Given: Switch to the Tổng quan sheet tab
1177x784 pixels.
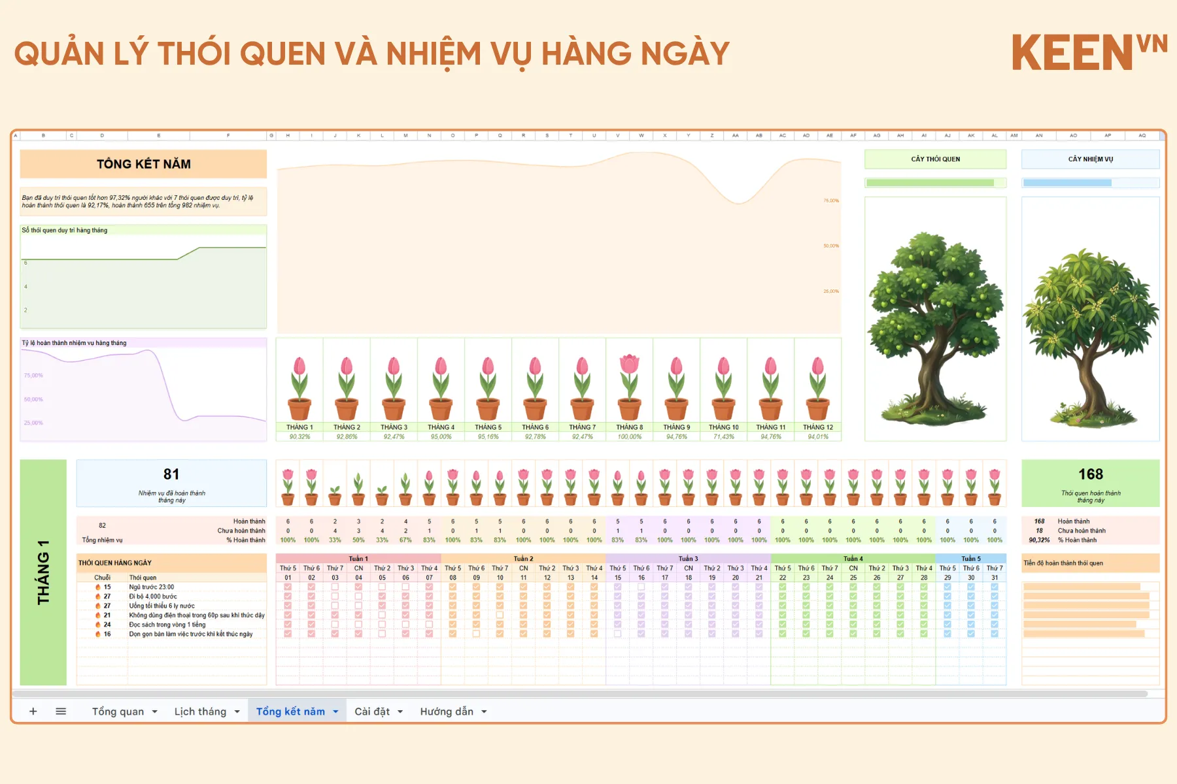Looking at the screenshot, I should (118, 711).
